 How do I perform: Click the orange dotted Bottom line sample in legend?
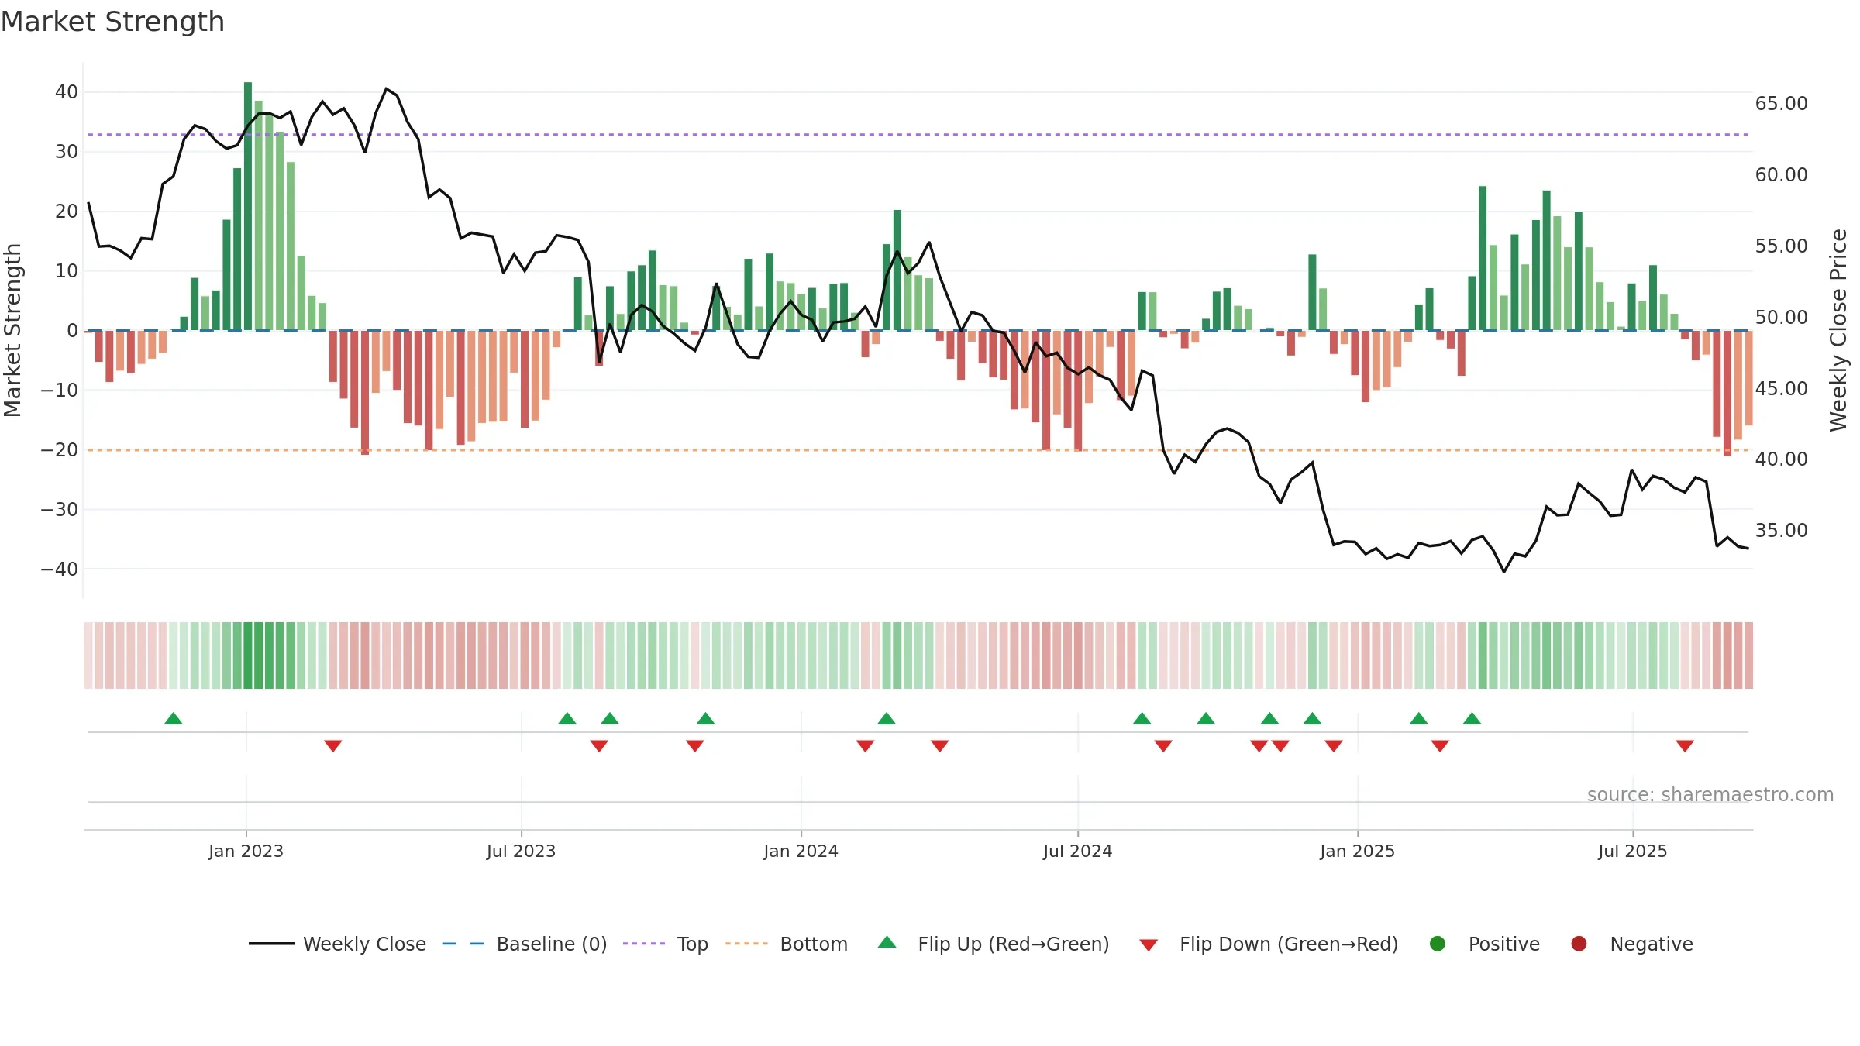[746, 944]
